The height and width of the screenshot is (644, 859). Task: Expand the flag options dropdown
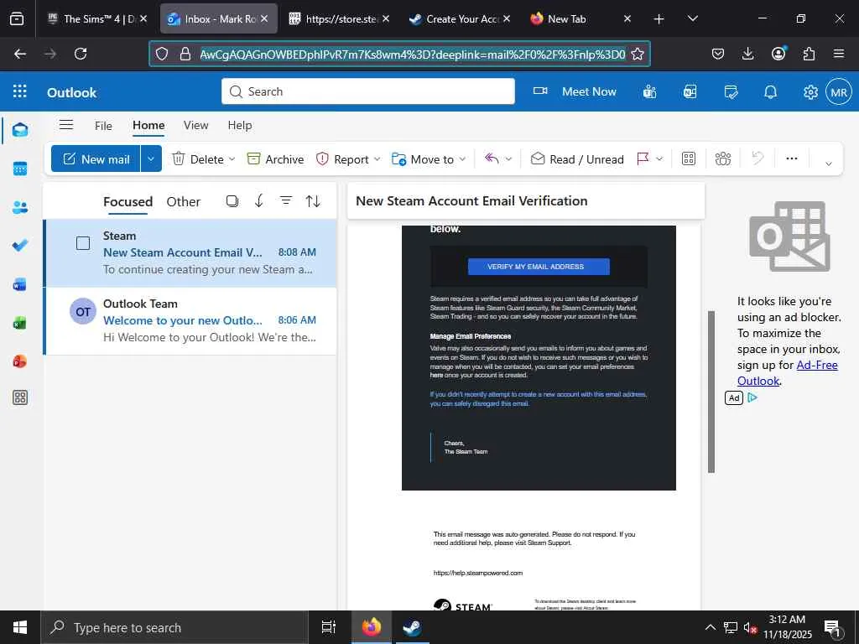(x=659, y=159)
